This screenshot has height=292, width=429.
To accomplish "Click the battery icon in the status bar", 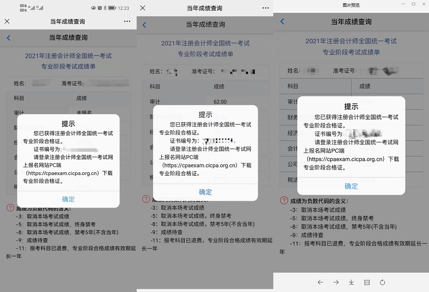I will click(x=112, y=8).
